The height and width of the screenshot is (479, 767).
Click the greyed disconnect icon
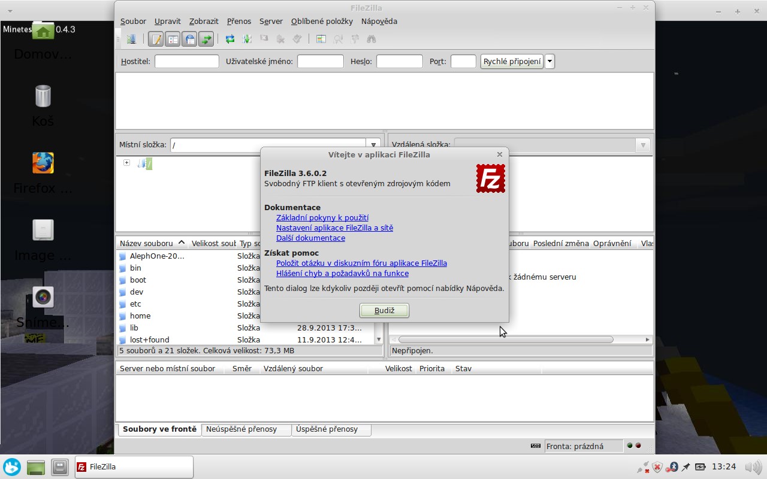(x=280, y=39)
